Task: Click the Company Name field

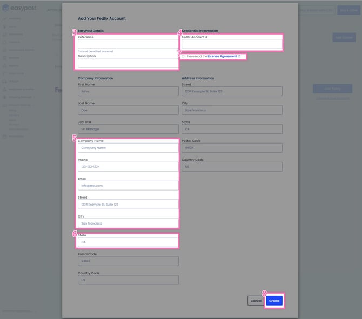Action: (128, 148)
